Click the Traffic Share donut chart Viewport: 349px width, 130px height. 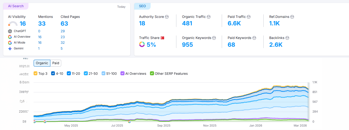coord(142,44)
